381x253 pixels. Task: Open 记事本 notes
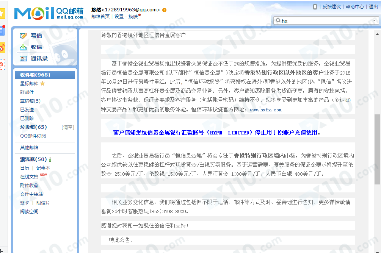coord(43,168)
